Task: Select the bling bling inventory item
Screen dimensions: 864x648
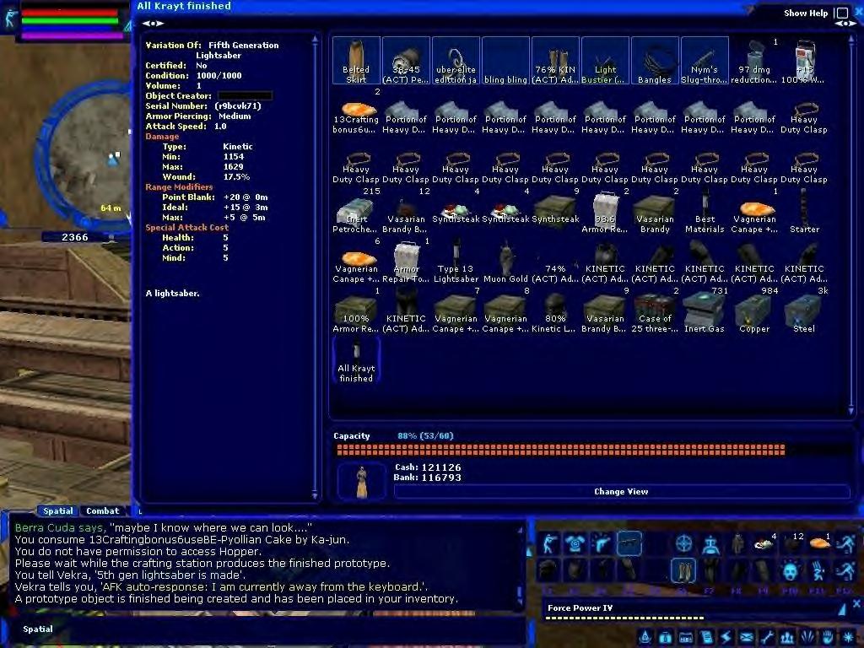Action: point(505,61)
